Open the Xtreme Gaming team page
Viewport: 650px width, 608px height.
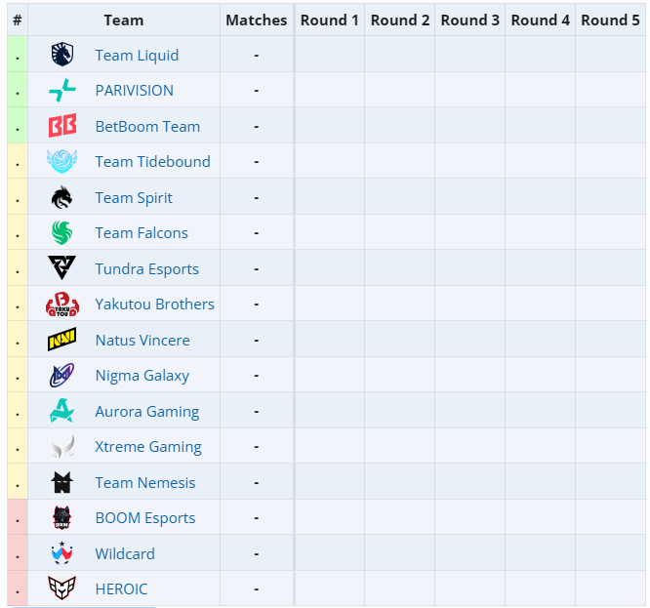tap(148, 447)
